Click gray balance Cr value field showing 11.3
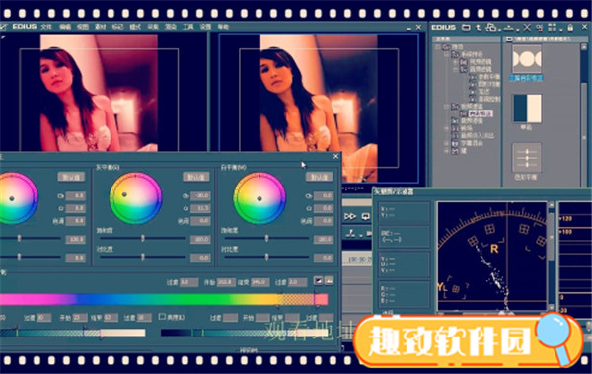 coord(200,208)
